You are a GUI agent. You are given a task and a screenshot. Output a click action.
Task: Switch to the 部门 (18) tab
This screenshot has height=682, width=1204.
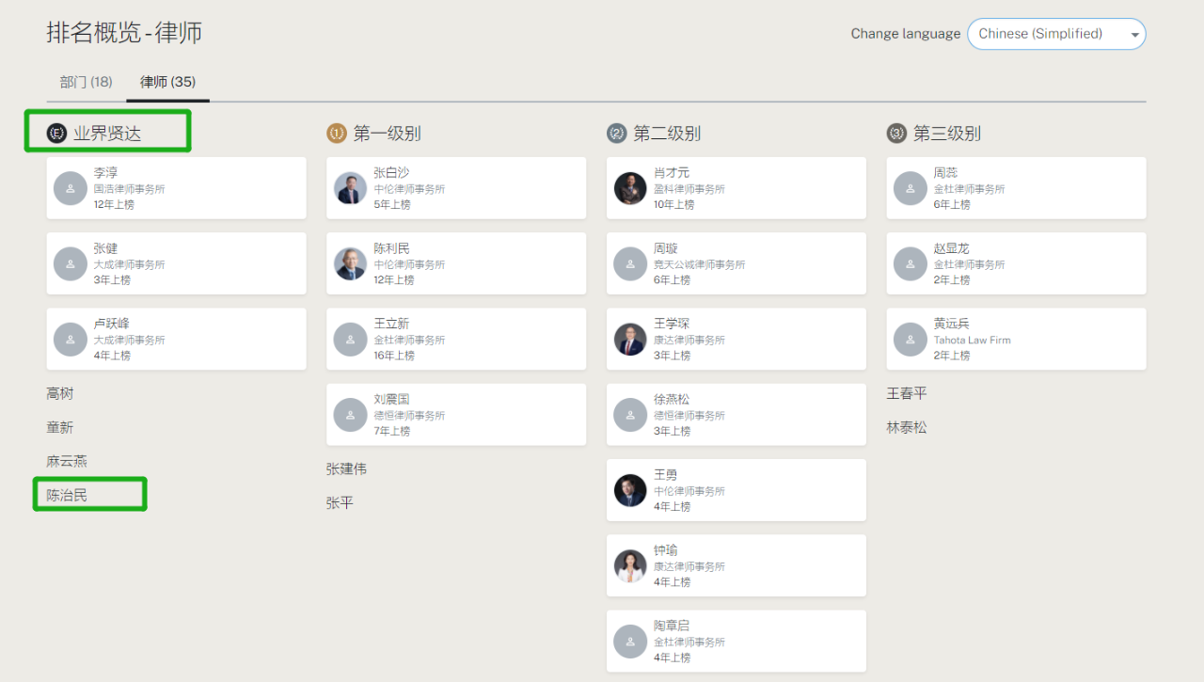tap(86, 82)
